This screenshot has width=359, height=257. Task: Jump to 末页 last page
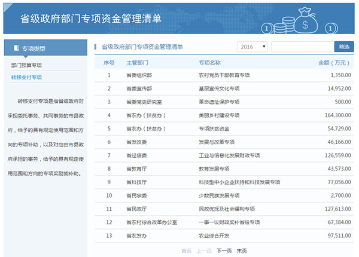tap(241, 250)
